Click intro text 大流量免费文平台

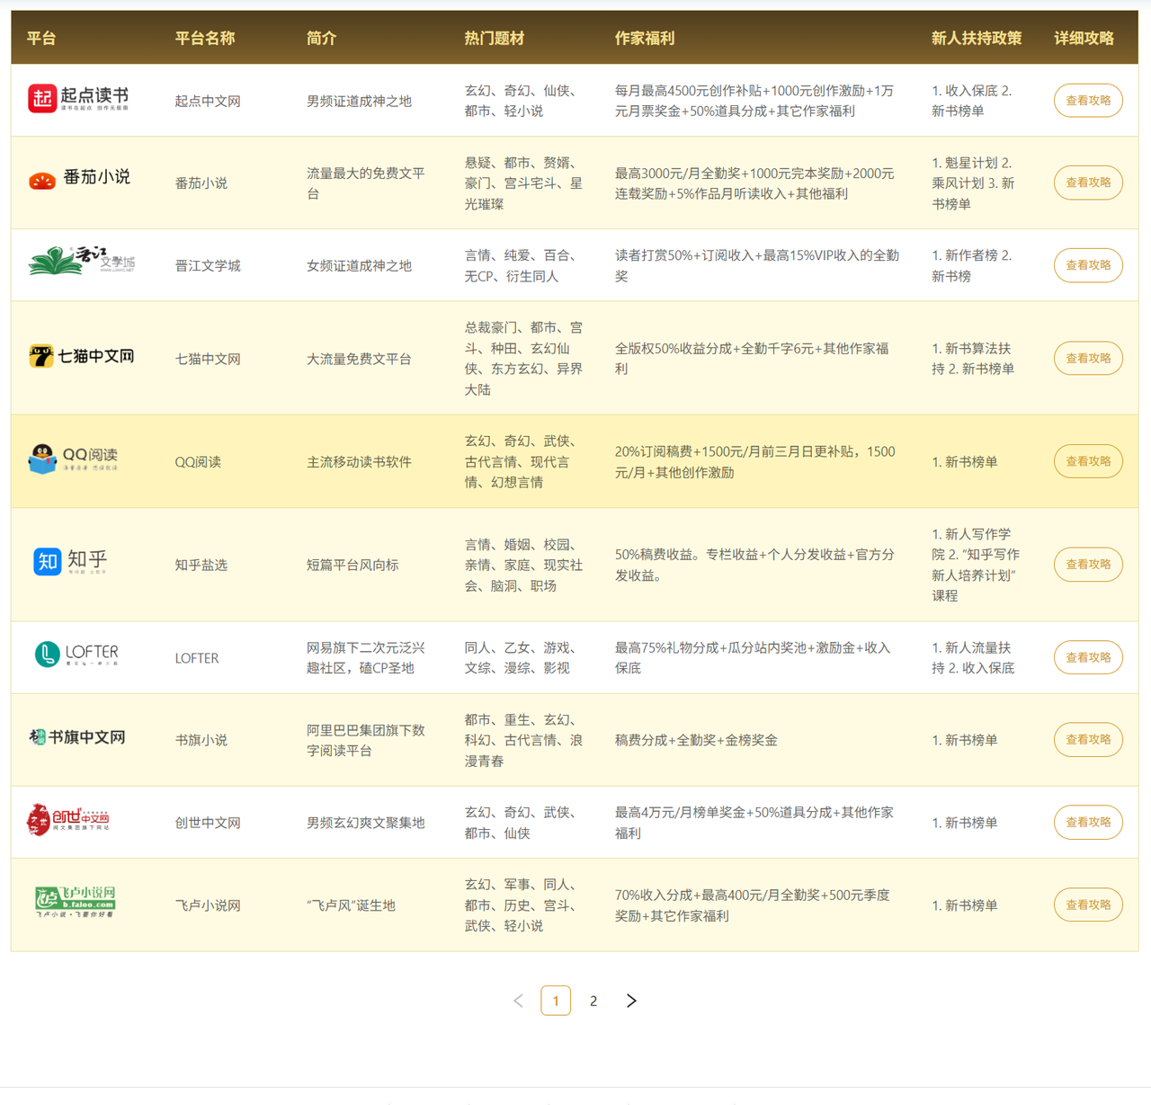(x=359, y=358)
